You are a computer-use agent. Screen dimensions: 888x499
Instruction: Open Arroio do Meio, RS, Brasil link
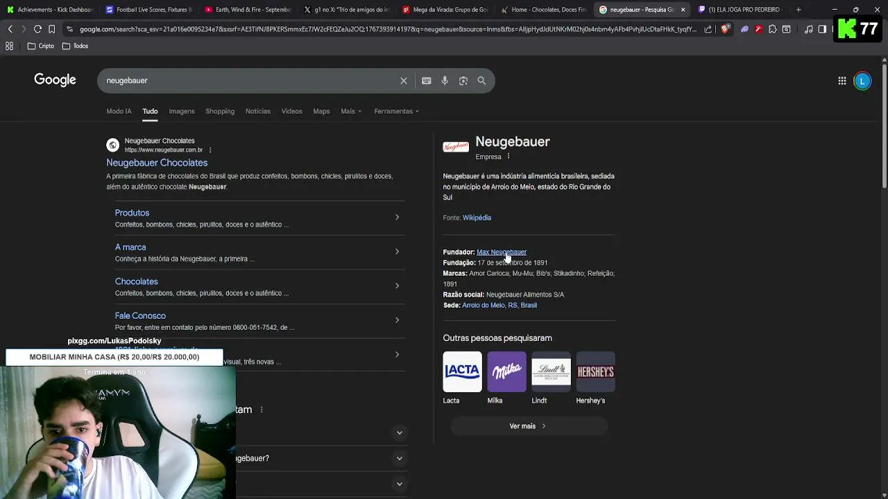point(499,306)
